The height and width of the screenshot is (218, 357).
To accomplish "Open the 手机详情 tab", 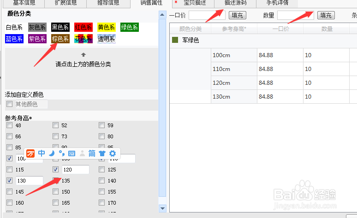I will pos(277,3).
